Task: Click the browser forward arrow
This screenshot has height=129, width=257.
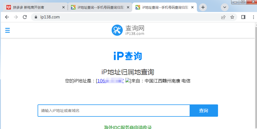Action: tap(16, 17)
